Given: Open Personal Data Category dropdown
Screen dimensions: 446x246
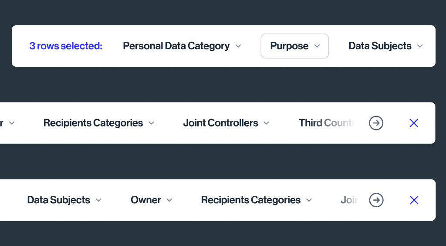Looking at the screenshot, I should click(176, 46).
